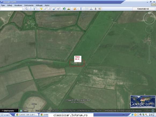Click the print icon in toolbar
156x117 pixels.
91,9
